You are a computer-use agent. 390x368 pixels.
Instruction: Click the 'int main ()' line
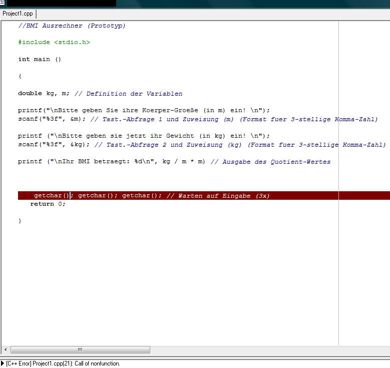pos(40,59)
